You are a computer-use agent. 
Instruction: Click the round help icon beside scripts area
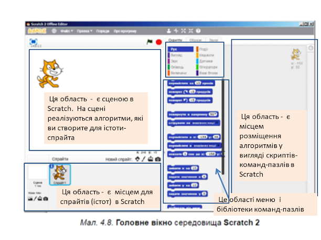click(311, 48)
